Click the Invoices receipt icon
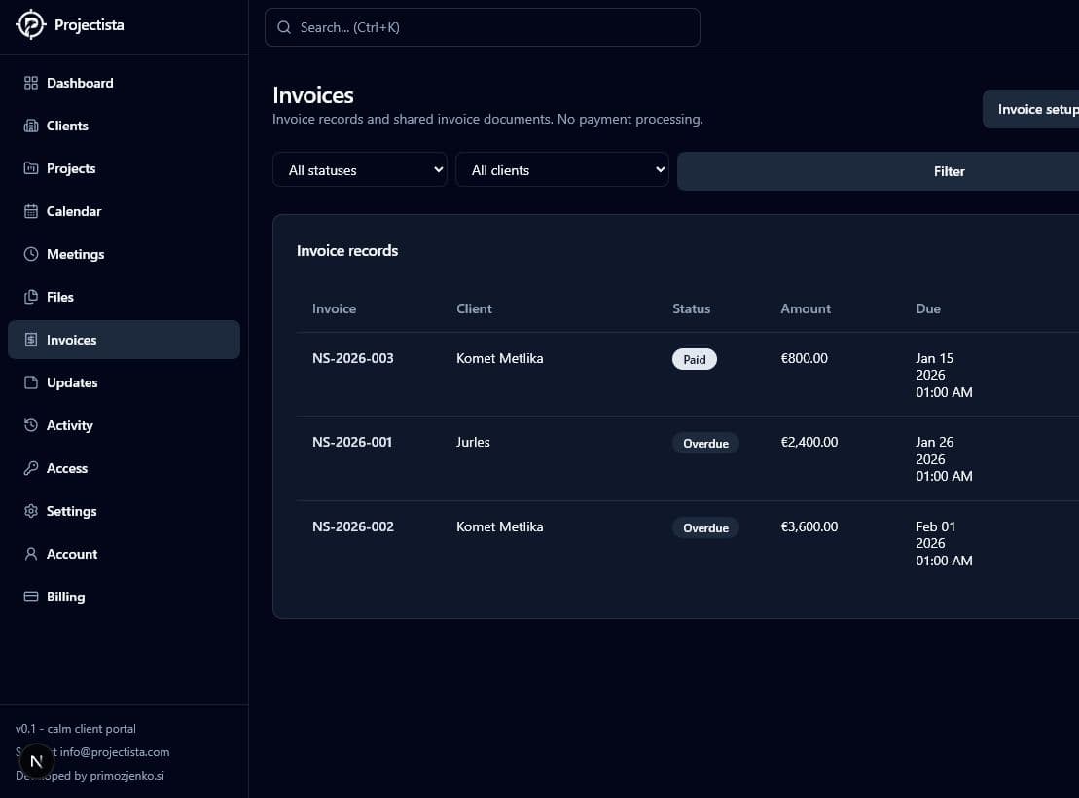The width and height of the screenshot is (1079, 798). [31, 340]
